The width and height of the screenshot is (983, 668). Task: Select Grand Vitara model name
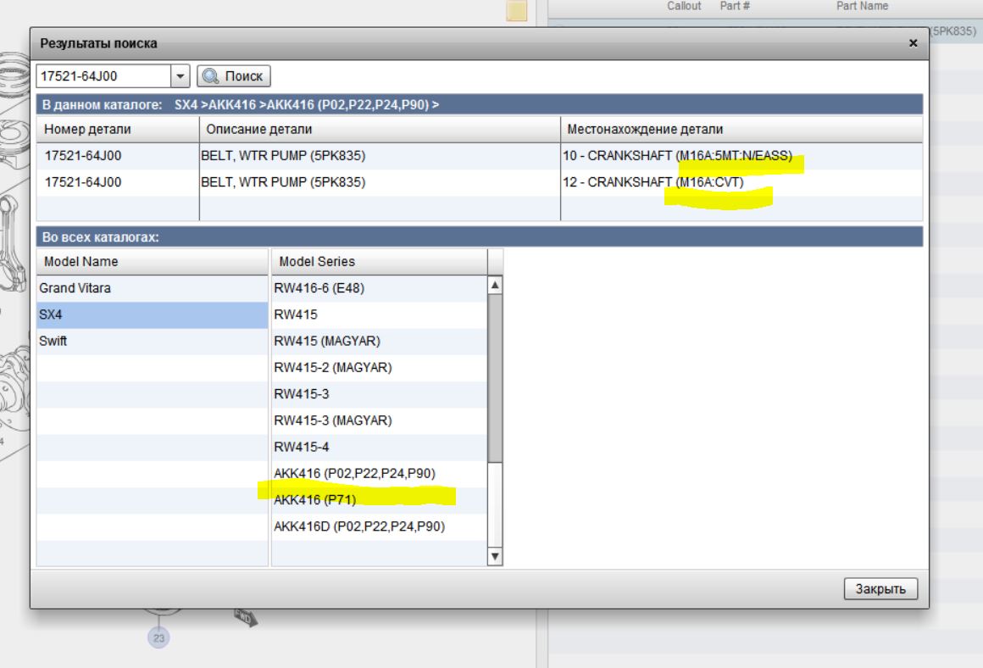(78, 288)
